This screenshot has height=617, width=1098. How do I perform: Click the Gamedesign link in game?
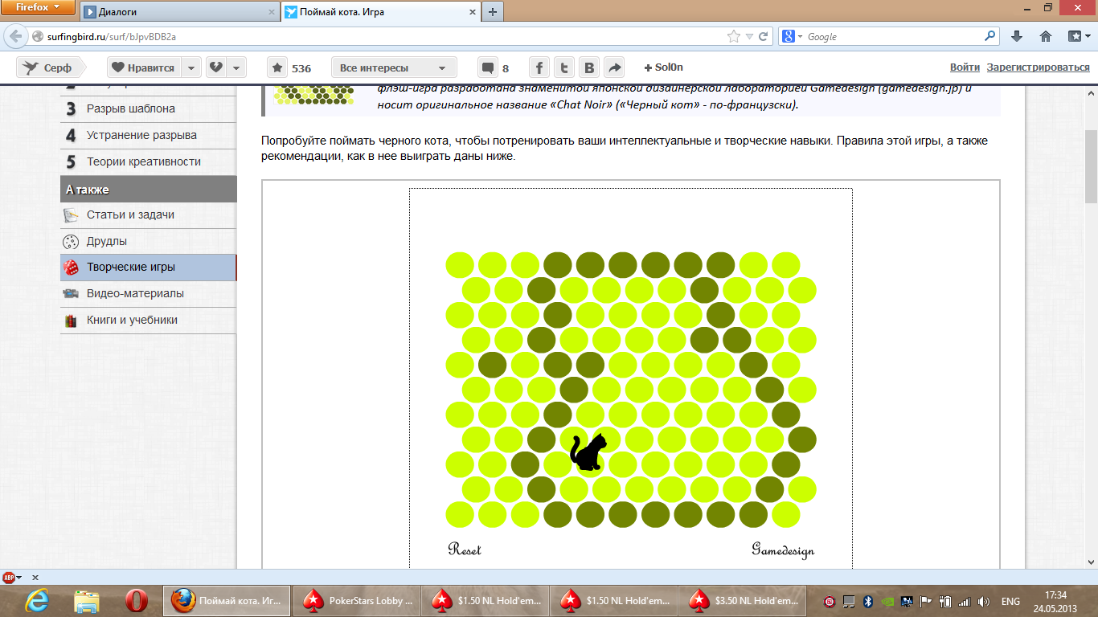[x=783, y=550]
